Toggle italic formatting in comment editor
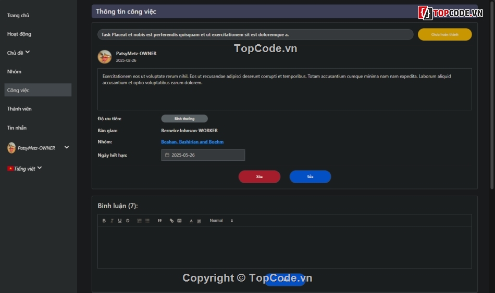The height and width of the screenshot is (293, 495). (x=112, y=221)
